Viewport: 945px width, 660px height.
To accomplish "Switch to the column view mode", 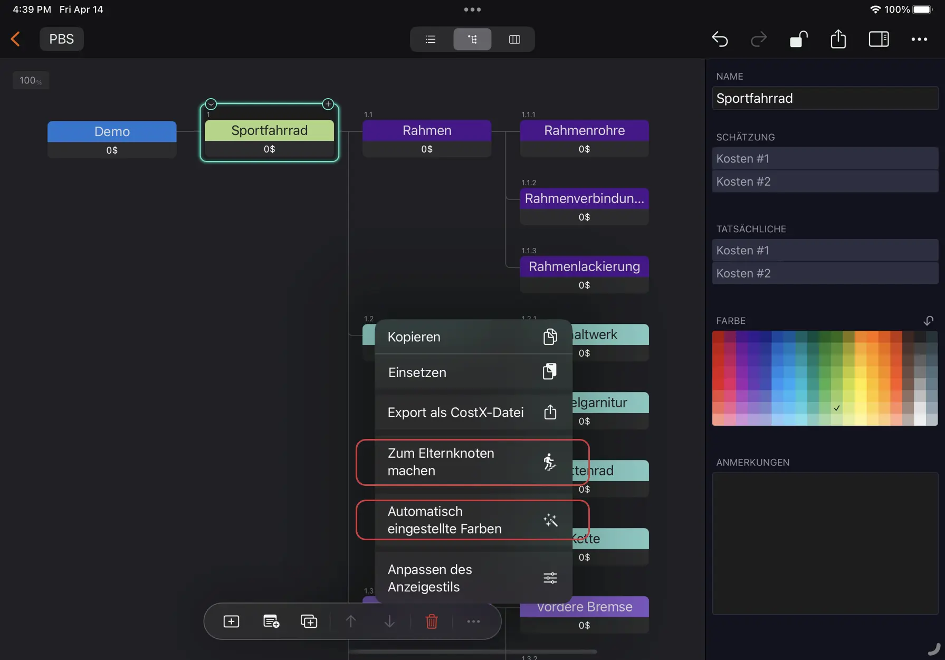I will click(514, 39).
